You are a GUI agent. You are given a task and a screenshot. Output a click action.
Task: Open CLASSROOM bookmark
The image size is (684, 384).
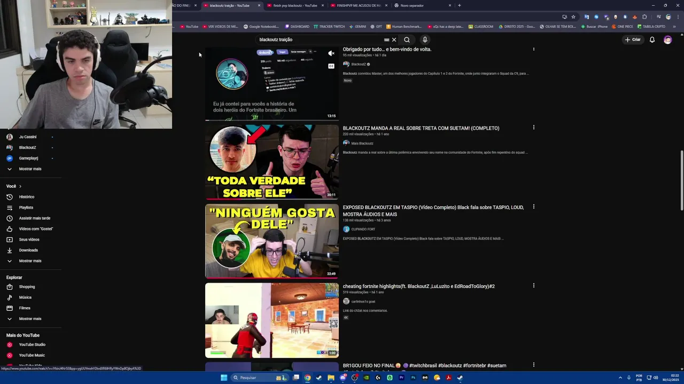[481, 27]
